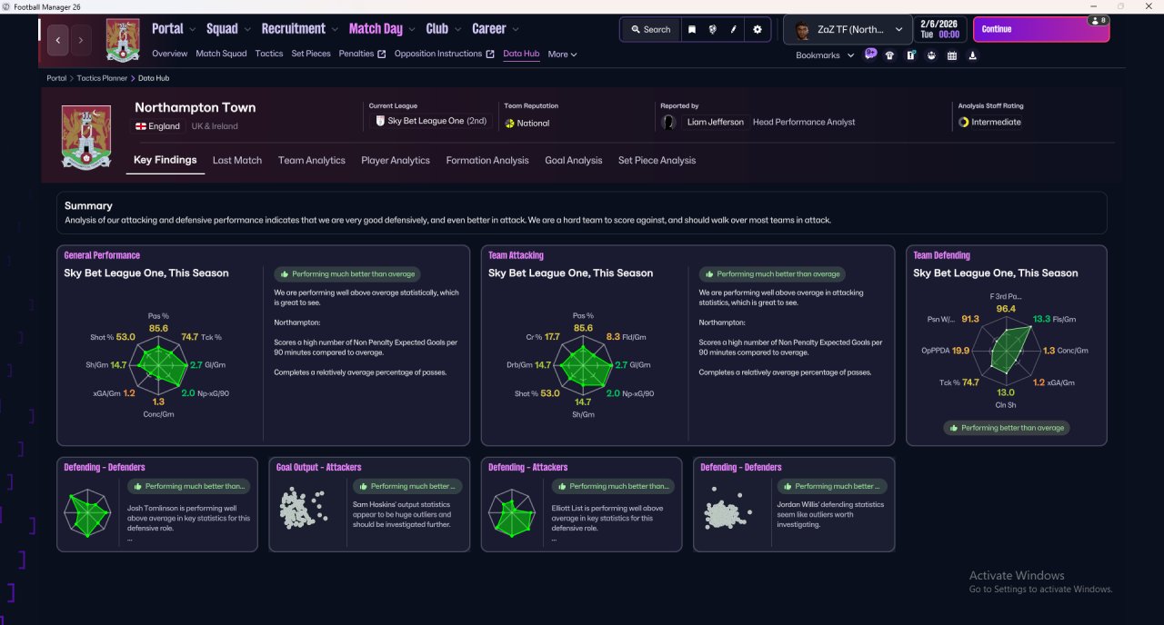
Task: Open the Team Defending radar chart
Action: pyautogui.click(x=1006, y=350)
